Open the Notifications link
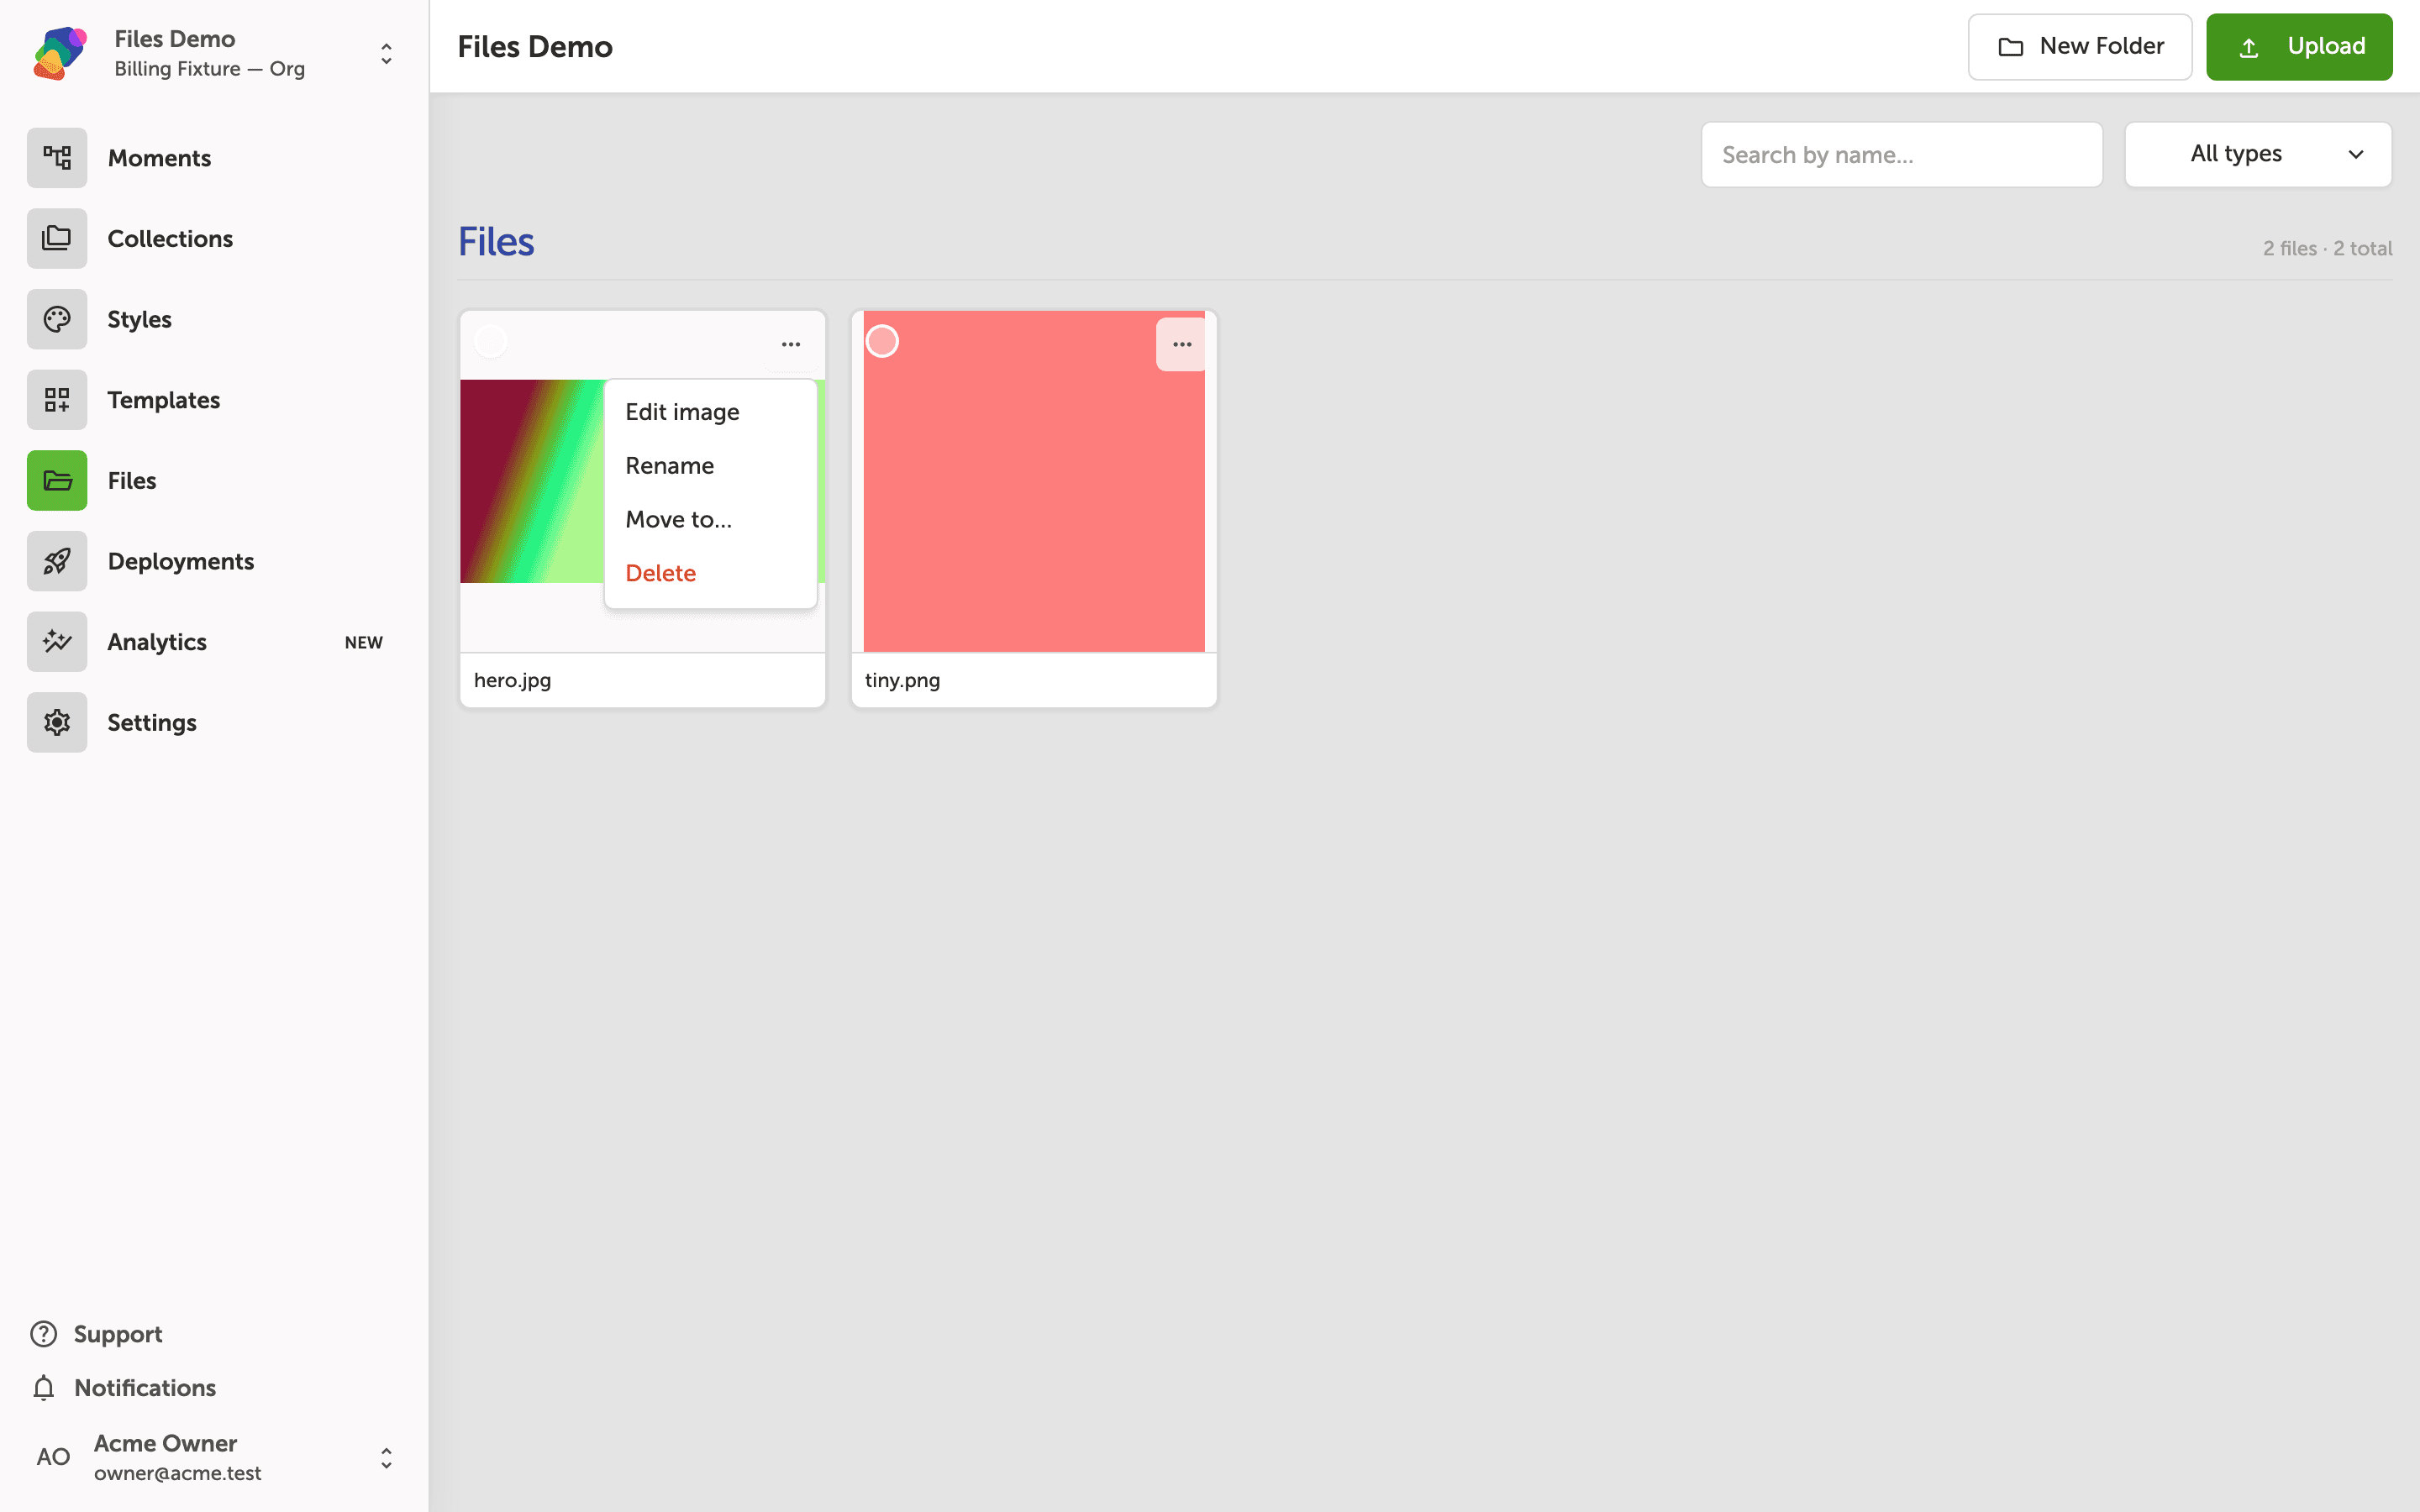Screen dimensions: 2420x1512 tap(145, 1388)
